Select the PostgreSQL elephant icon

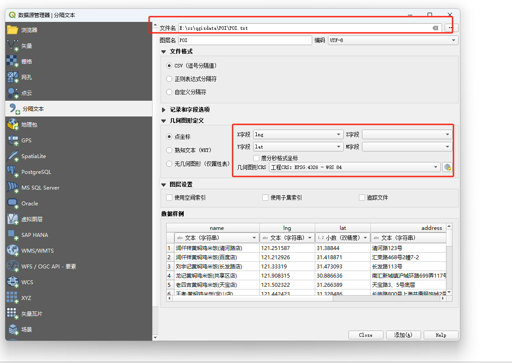click(x=12, y=172)
